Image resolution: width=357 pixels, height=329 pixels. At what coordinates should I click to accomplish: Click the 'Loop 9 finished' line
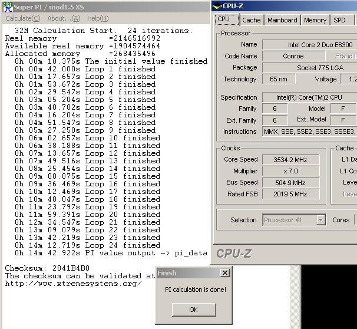pos(85,130)
